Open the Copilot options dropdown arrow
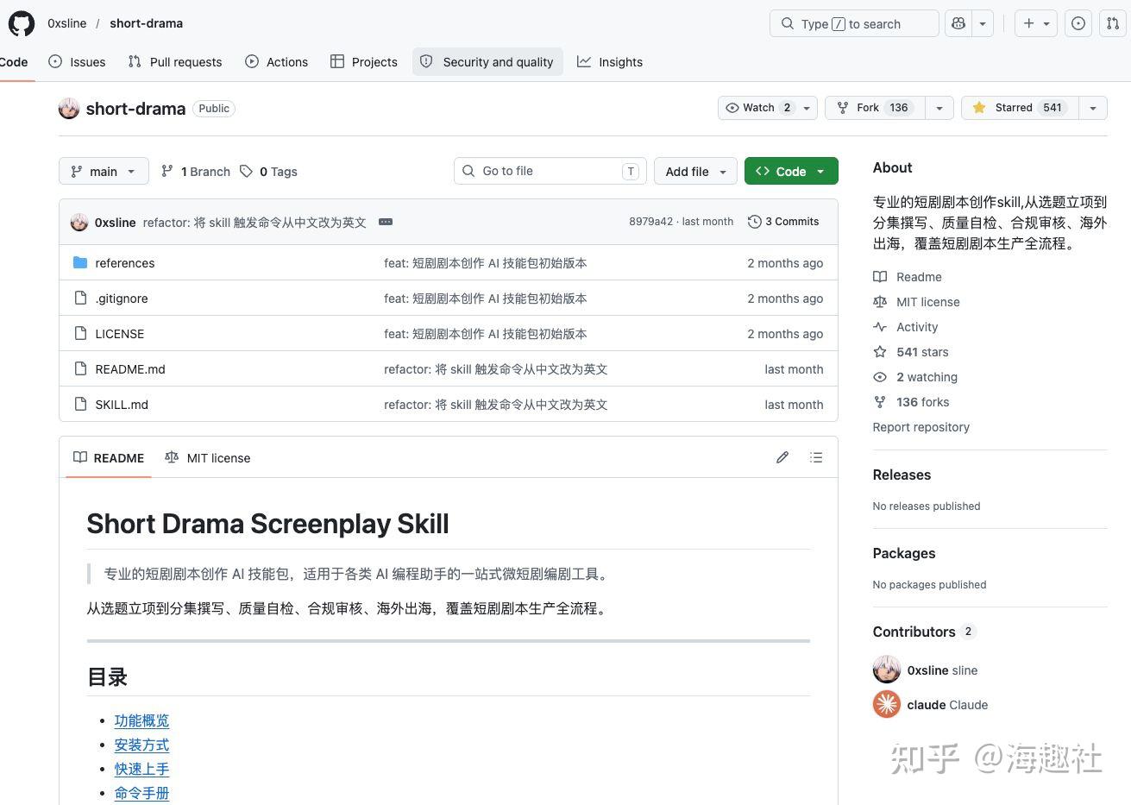Image resolution: width=1131 pixels, height=805 pixels. point(983,23)
